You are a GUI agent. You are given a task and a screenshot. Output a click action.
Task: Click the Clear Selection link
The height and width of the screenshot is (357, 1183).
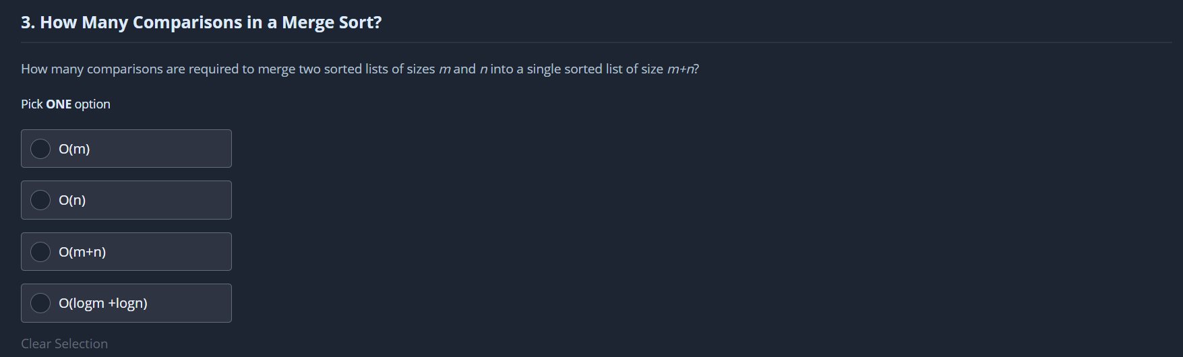point(64,344)
